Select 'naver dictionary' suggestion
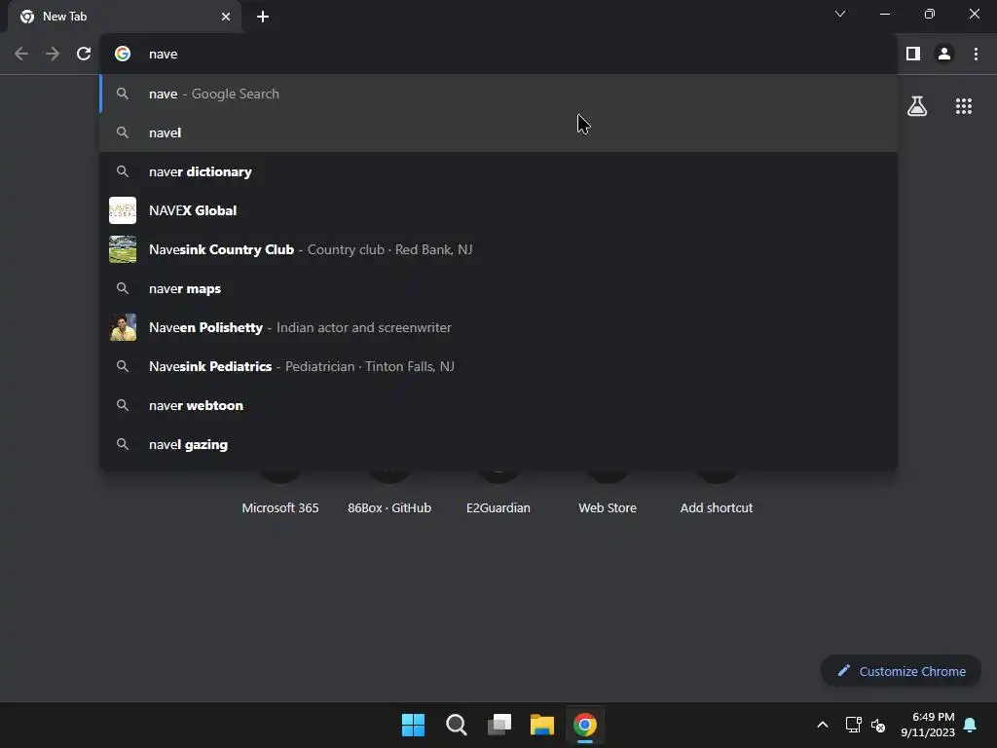Viewport: 997px width, 748px height. click(498, 171)
